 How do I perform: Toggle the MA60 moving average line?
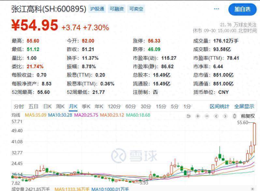(138, 115)
